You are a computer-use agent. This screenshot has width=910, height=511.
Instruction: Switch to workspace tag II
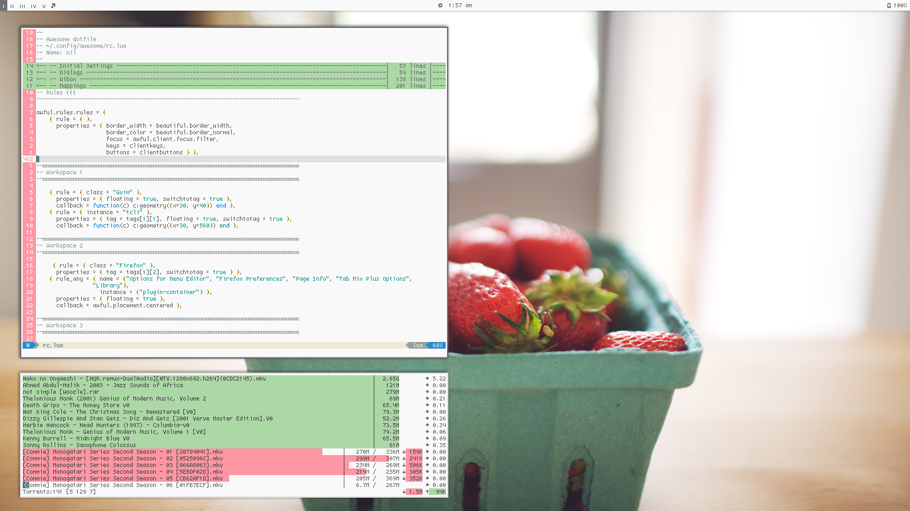point(12,6)
